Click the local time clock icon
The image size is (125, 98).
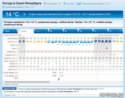click(x=45, y=3)
